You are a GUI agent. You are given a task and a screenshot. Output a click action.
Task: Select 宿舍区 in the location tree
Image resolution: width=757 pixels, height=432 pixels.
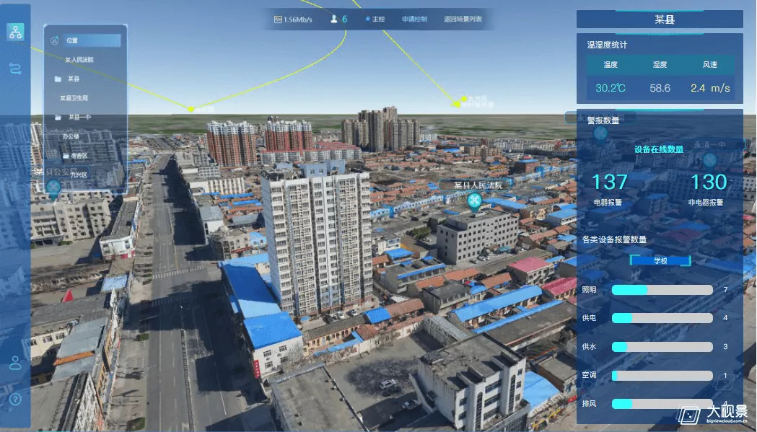pos(79,156)
